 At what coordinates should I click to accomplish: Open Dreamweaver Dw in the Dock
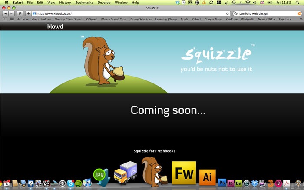coord(239,183)
